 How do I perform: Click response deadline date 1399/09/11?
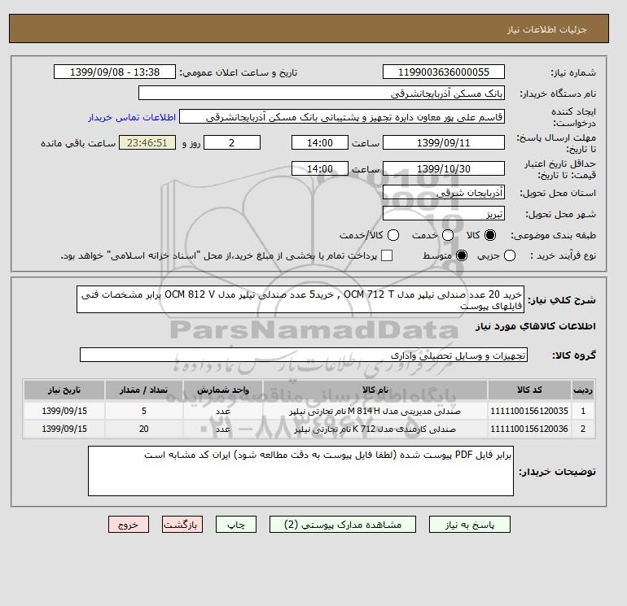tap(444, 142)
